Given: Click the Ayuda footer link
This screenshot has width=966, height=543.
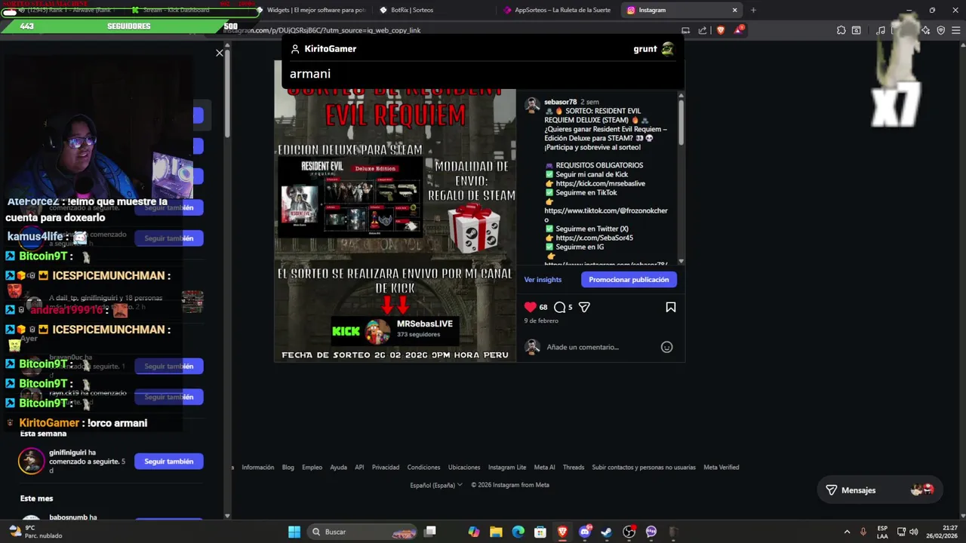Looking at the screenshot, I should click(338, 467).
